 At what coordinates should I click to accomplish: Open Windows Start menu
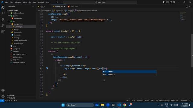(63, 105)
